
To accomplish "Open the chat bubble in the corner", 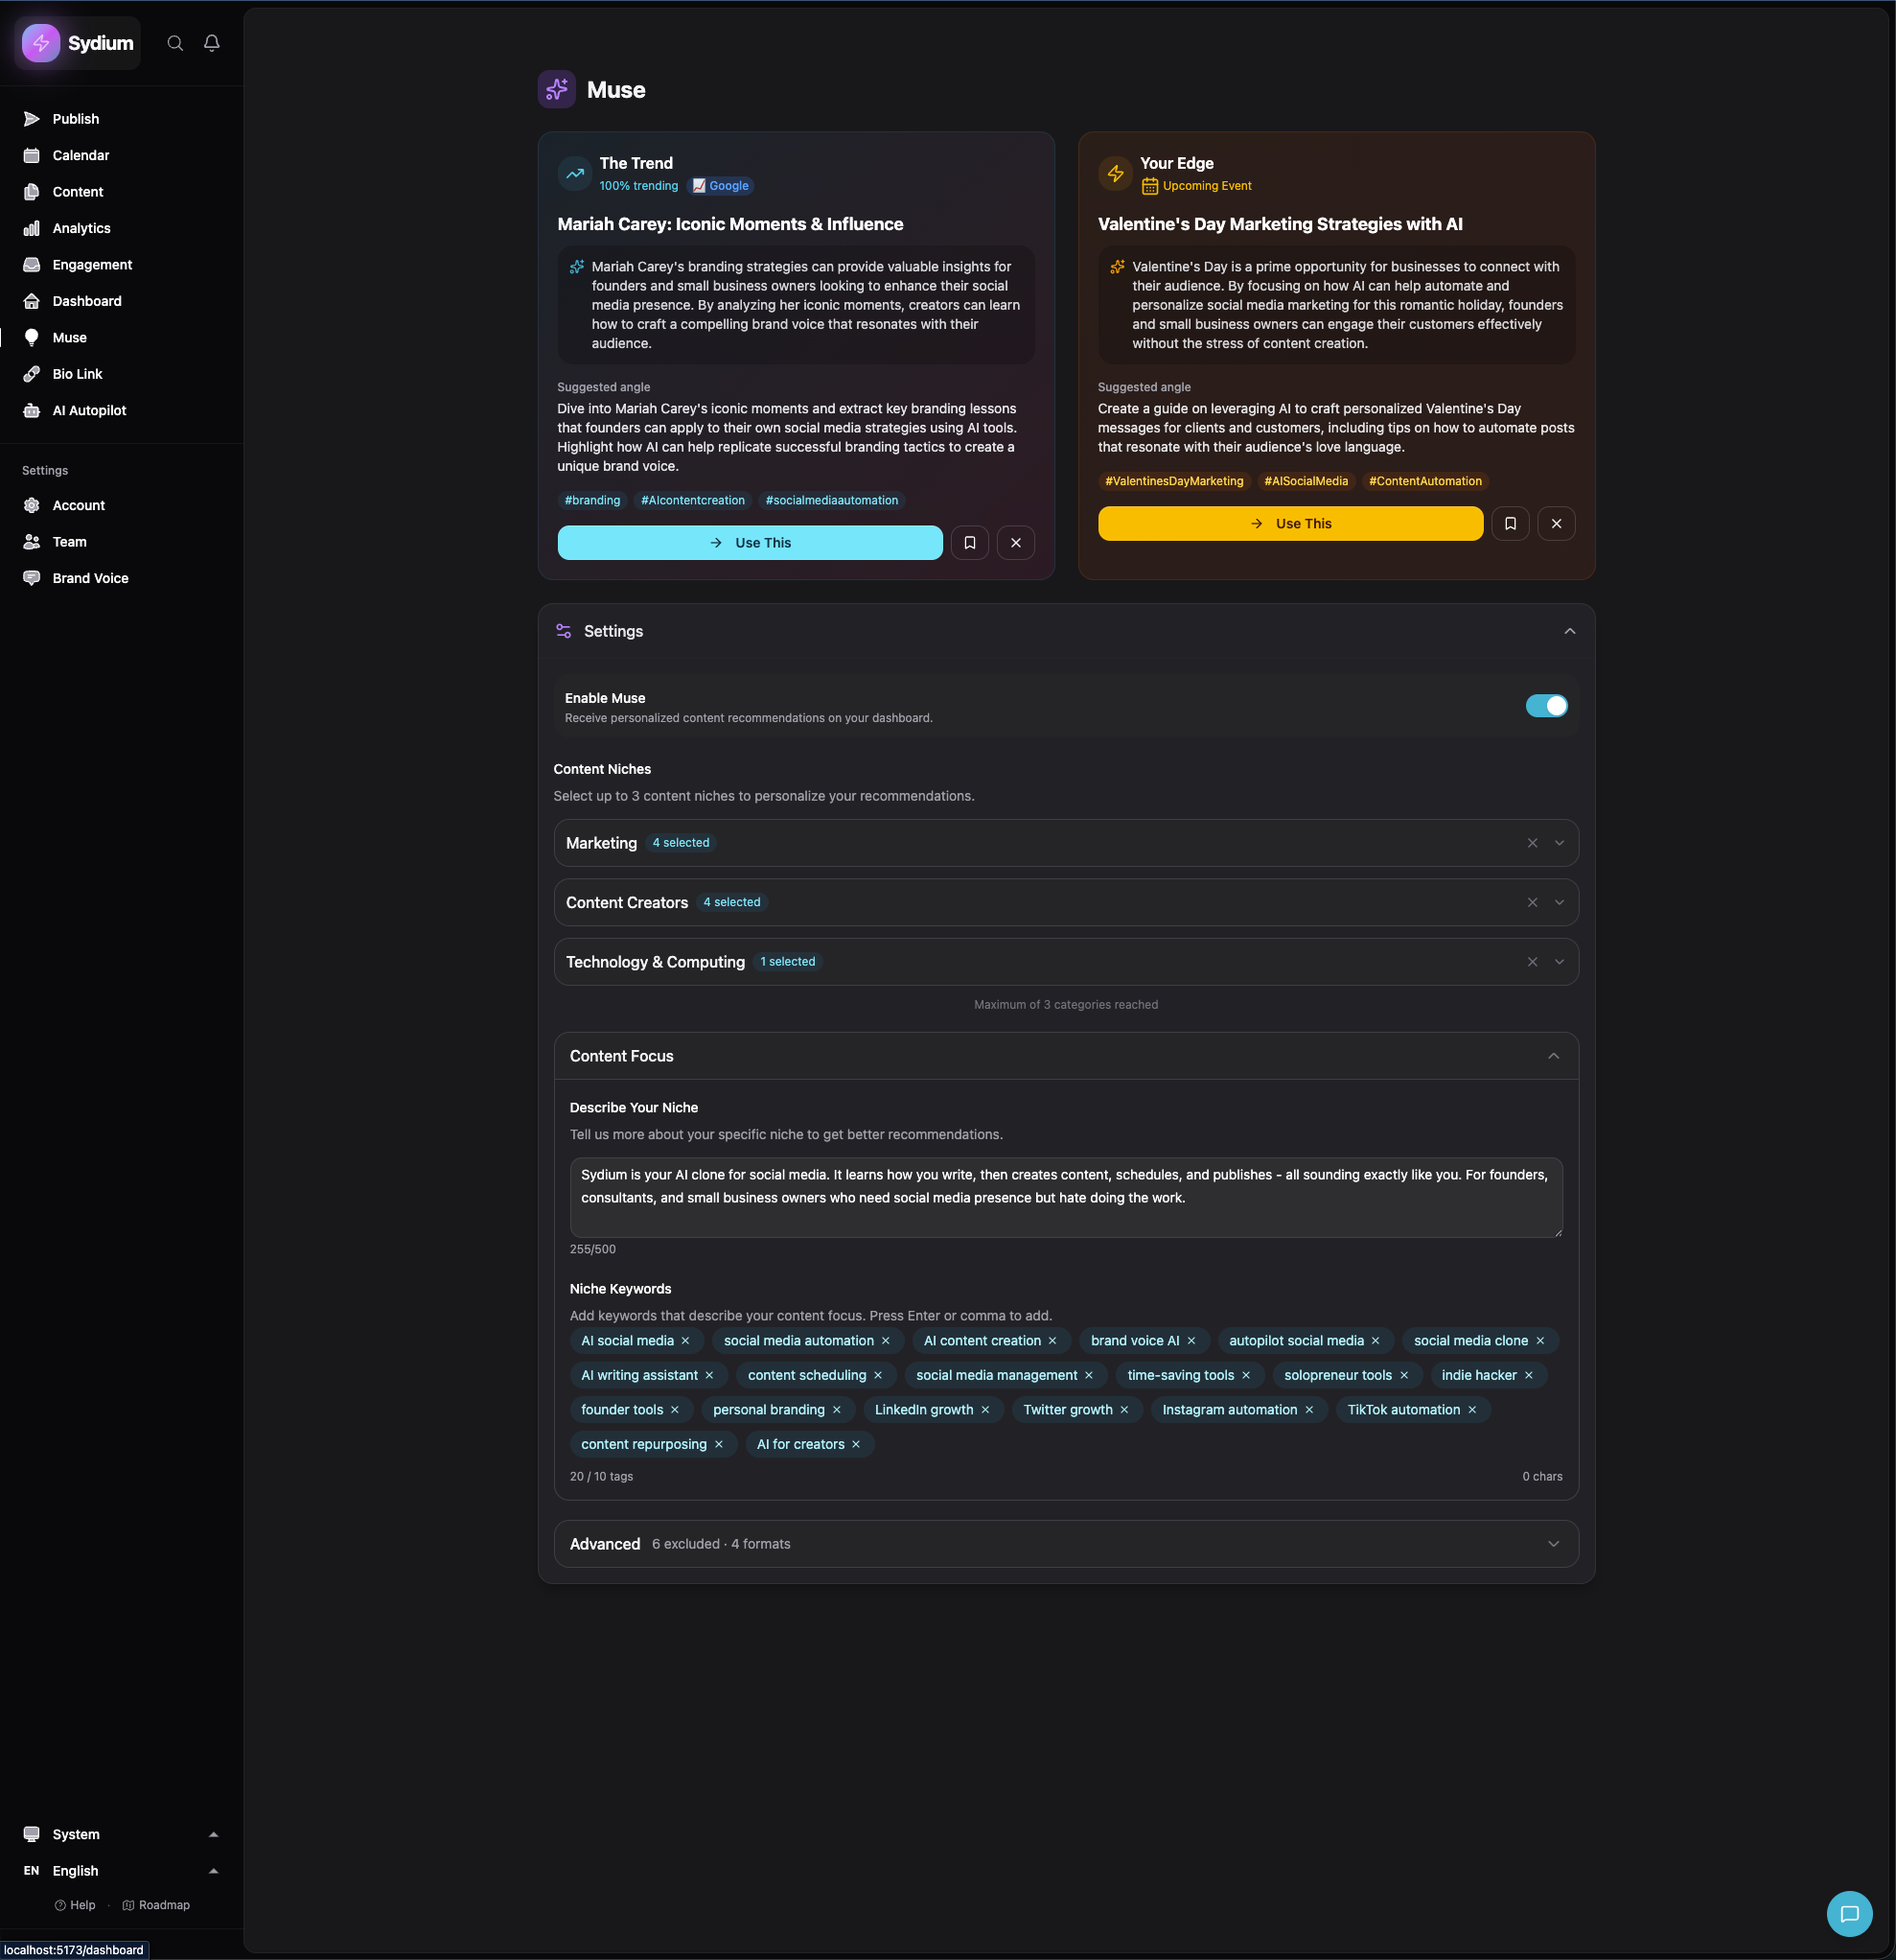I will coord(1848,1913).
